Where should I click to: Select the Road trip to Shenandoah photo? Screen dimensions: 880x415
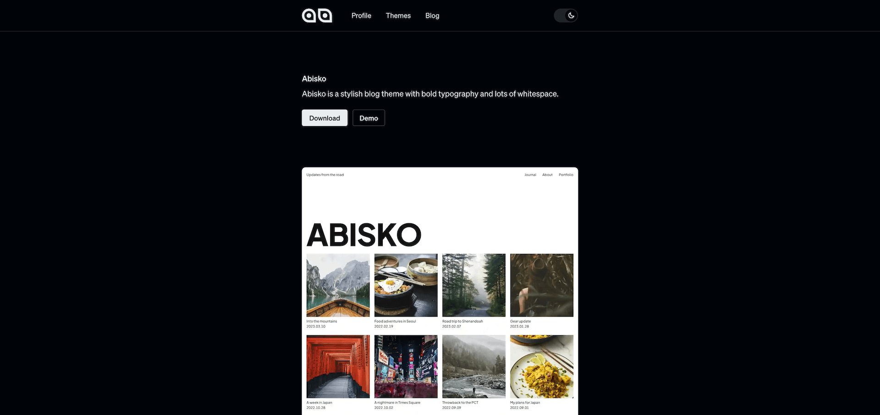point(474,285)
